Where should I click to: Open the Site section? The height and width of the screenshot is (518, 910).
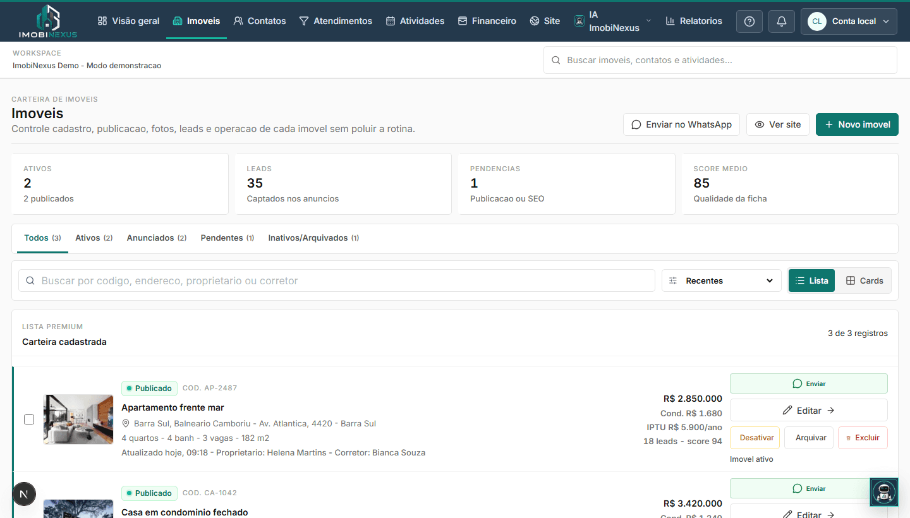tap(545, 21)
